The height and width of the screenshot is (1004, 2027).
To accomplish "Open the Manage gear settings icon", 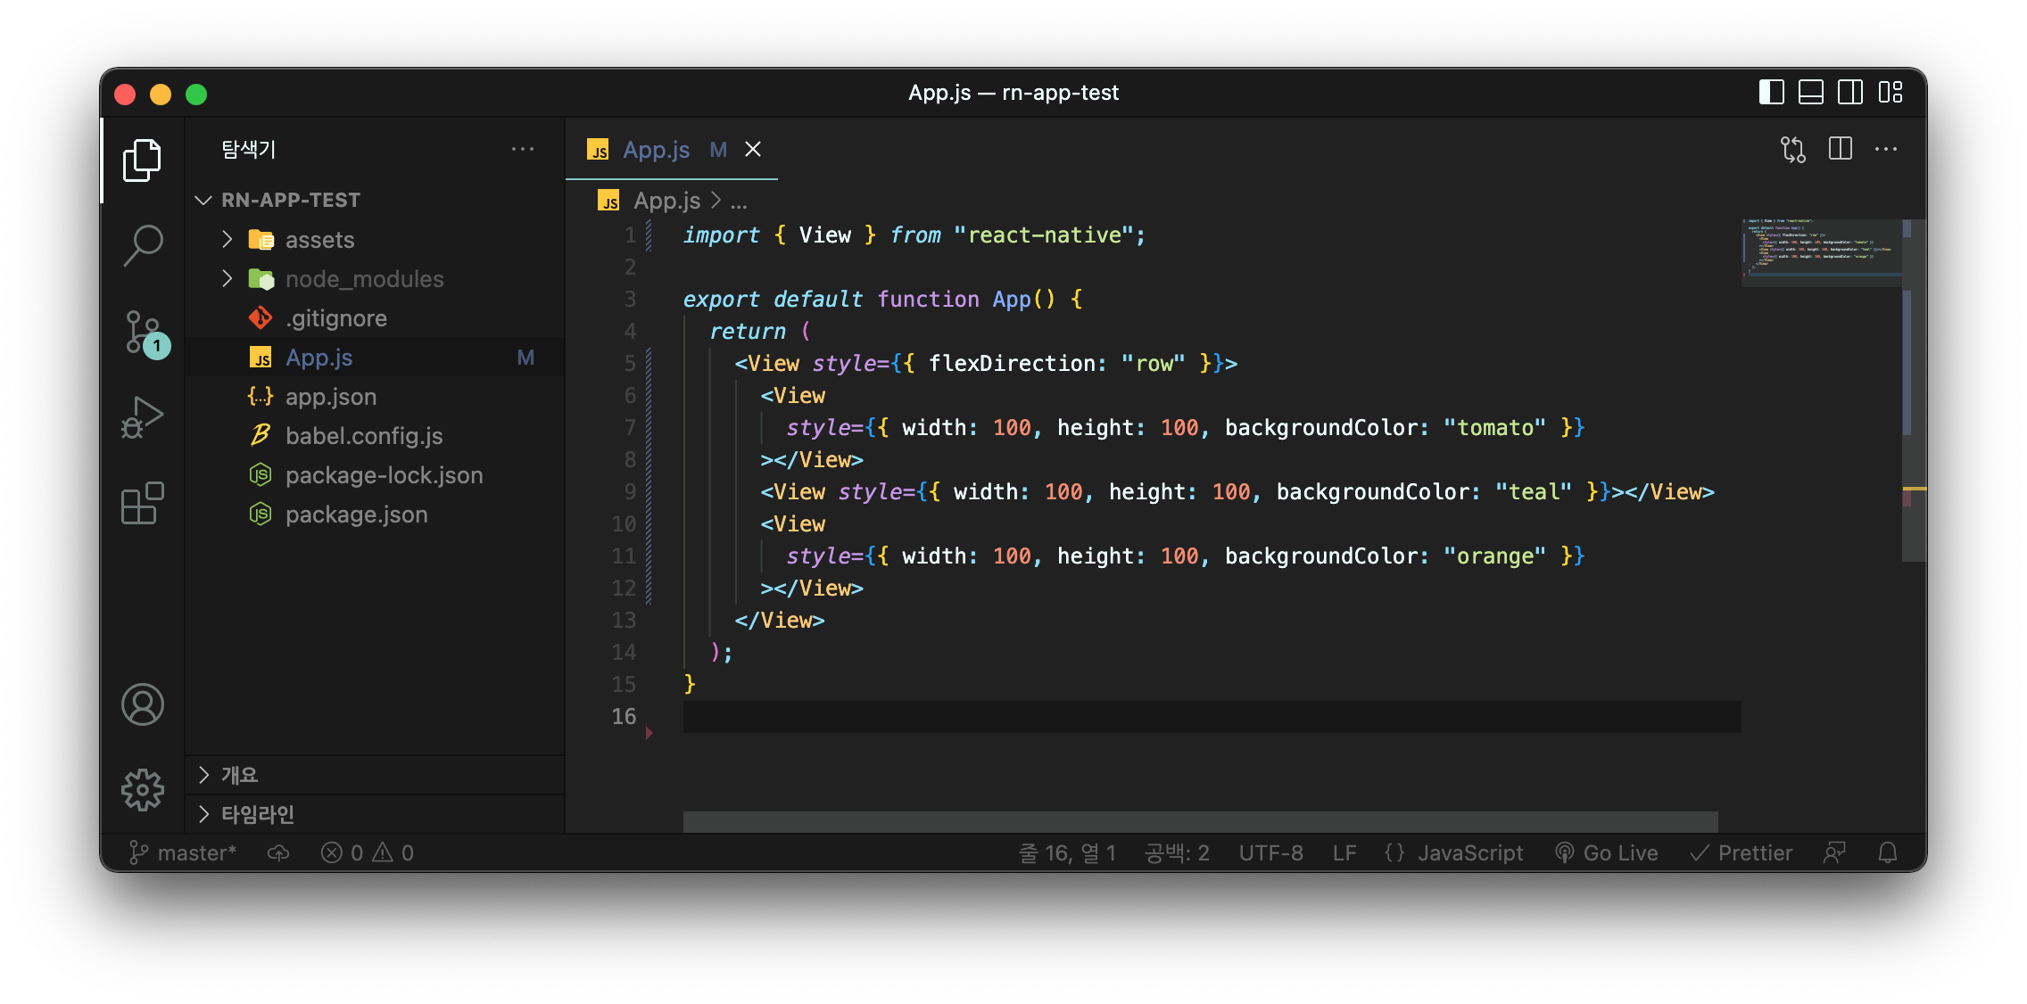I will tap(143, 790).
